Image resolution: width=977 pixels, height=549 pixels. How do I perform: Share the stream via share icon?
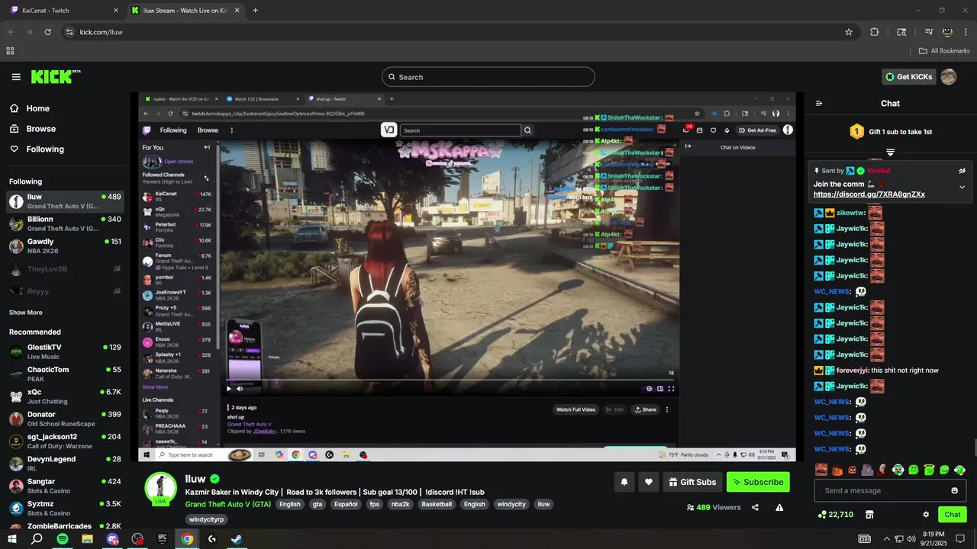755,507
